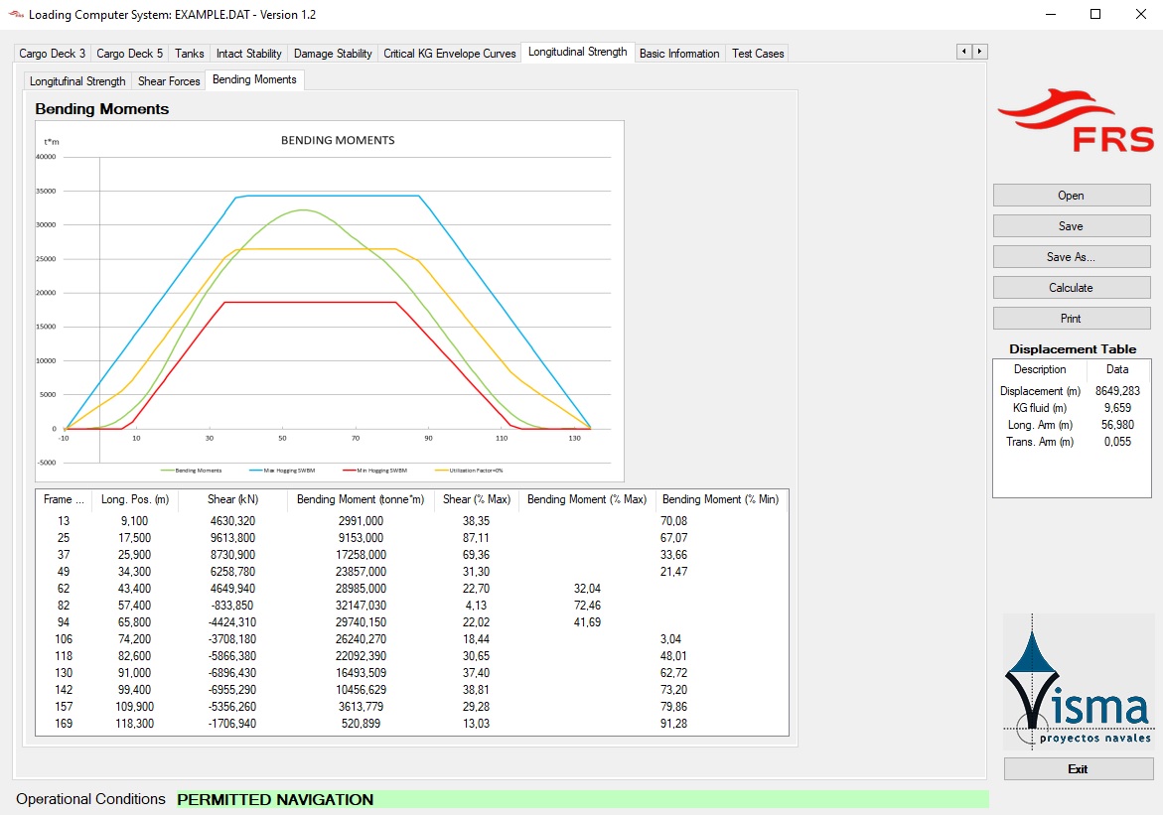Click shear value -4424,310
1163x815 pixels.
(232, 622)
